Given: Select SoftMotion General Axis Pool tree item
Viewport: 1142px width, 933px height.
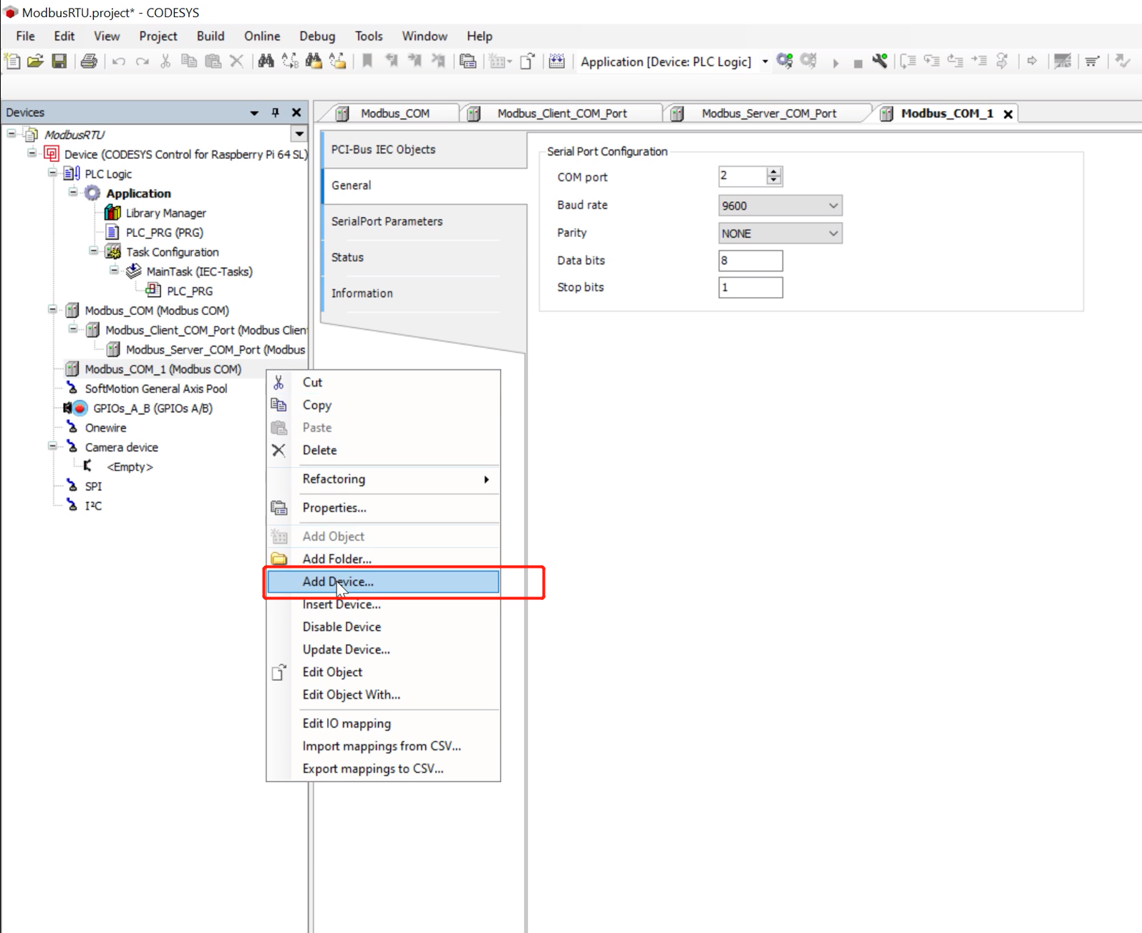Looking at the screenshot, I should click(156, 388).
